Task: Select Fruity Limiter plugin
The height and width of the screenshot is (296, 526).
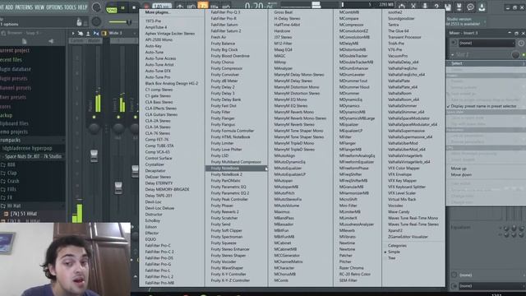Action: coord(222,143)
